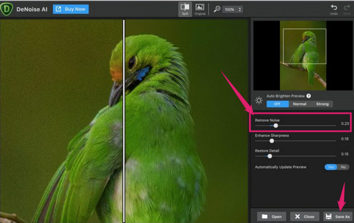The height and width of the screenshot is (223, 354).
Task: Set Auto Brighten Preview to Normal
Action: 300,104
